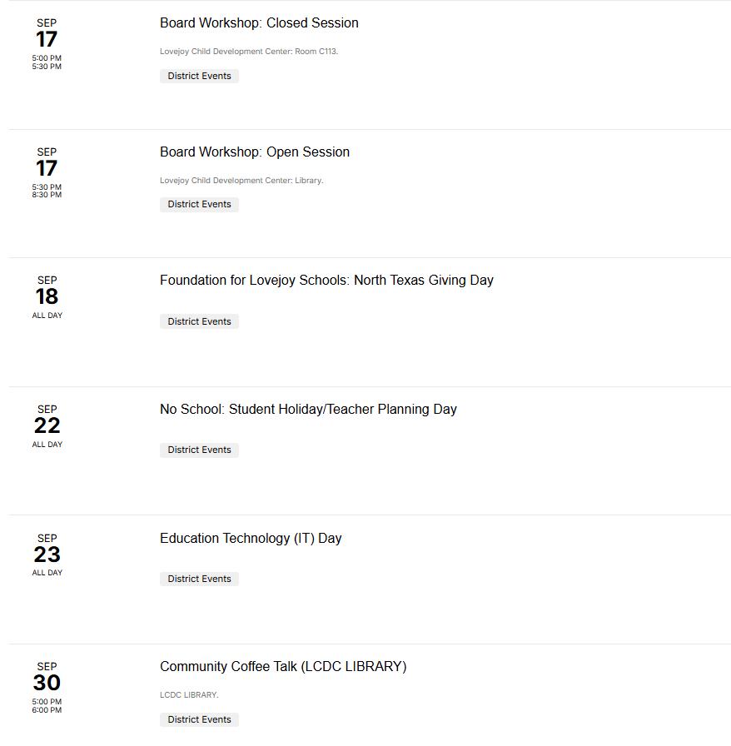The height and width of the screenshot is (746, 731).
Task: Select the Sep 30 date block
Action: [x=47, y=688]
